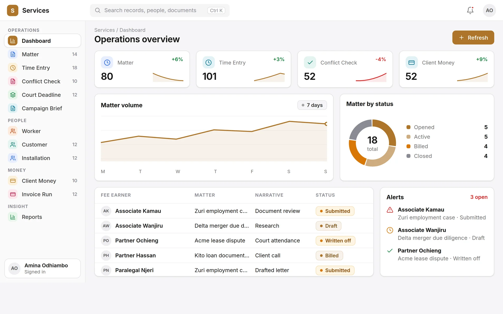Screen dimensions: 503x314
Task: Open Invoice Run in the sidebar
Action: pos(42,194)
